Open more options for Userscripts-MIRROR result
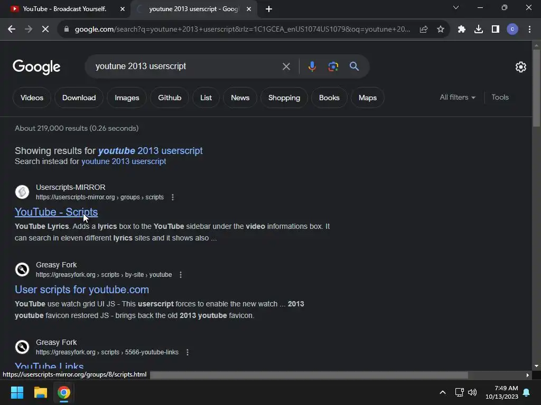This screenshot has width=541, height=405. [x=173, y=197]
